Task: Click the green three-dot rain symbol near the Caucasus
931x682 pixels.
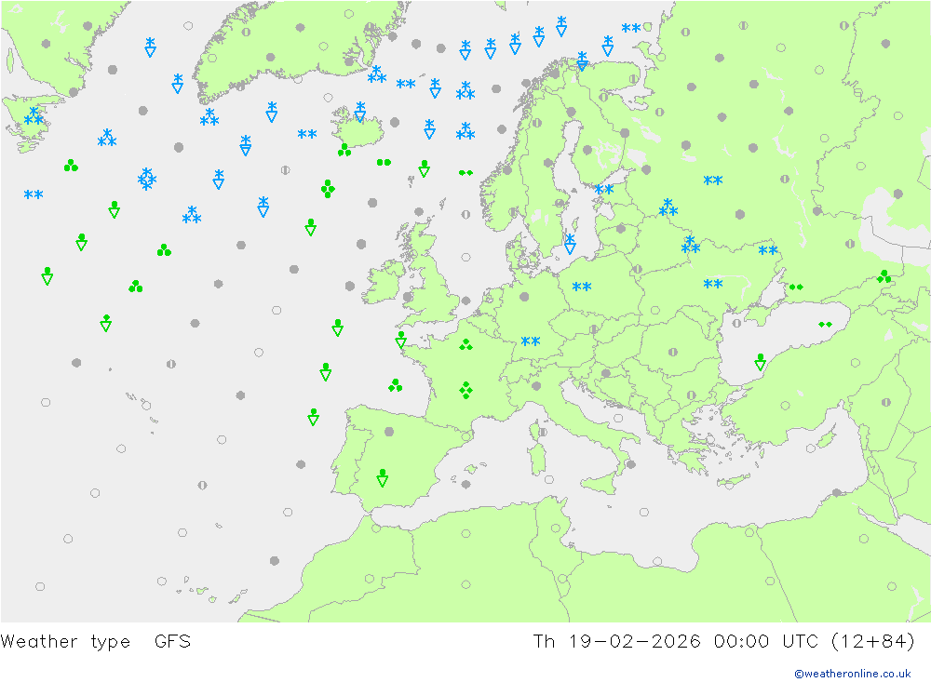Action: click(884, 276)
